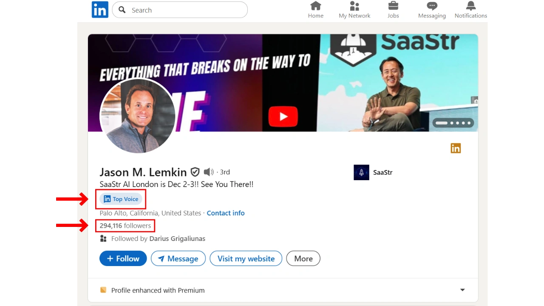Follow Jason M. Lemkin
The image size is (544, 306).
(x=123, y=258)
